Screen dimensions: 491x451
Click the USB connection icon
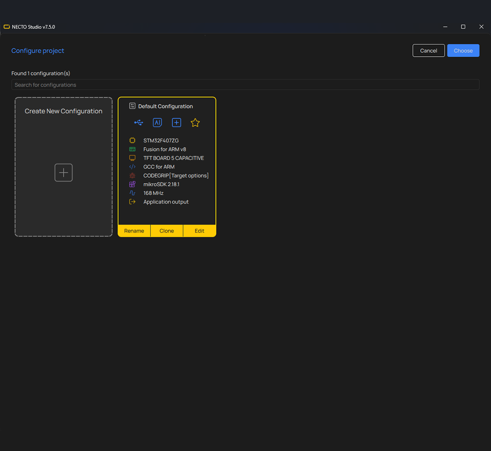138,122
